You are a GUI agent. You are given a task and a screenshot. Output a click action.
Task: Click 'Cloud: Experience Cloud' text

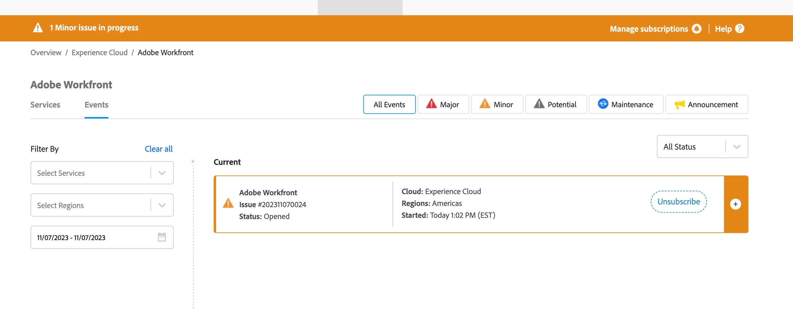tap(441, 191)
